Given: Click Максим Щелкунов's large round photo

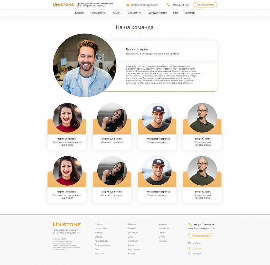Looking at the screenshot, I should pos(84,65).
